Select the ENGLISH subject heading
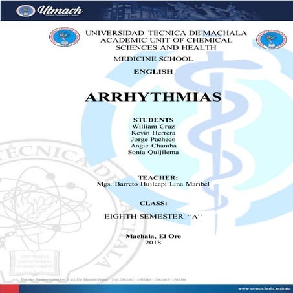The height and width of the screenshot is (293, 293). (x=153, y=72)
